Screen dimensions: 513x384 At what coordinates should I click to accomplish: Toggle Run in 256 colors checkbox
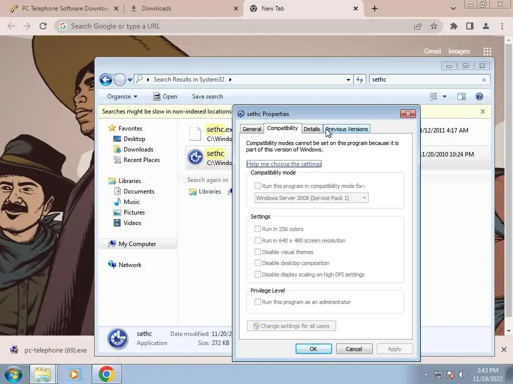coord(258,229)
